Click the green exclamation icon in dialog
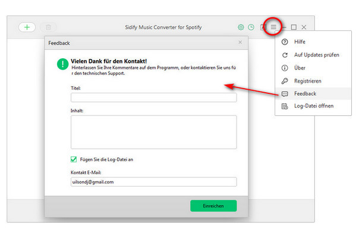Viewport: 356px width, 239px height. click(62, 64)
